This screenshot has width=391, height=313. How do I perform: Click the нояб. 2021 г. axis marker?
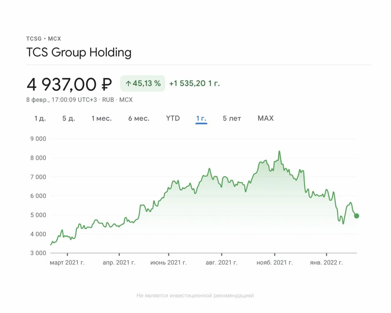[x=275, y=263]
